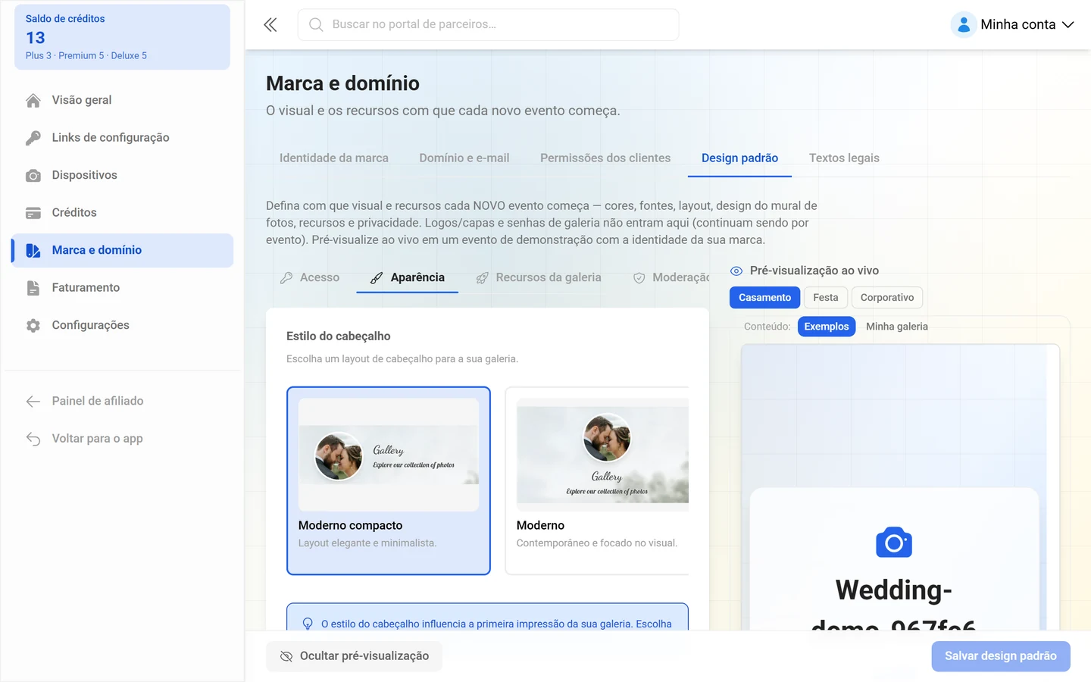Click the Dispositivos camera icon
1091x682 pixels.
click(x=33, y=176)
